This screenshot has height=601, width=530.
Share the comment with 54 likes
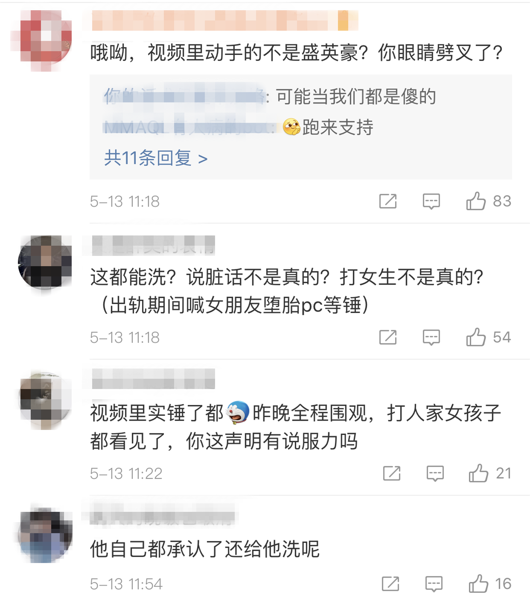(x=388, y=337)
